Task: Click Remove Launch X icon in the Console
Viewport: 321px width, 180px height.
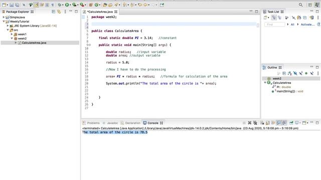Action: coord(250,123)
